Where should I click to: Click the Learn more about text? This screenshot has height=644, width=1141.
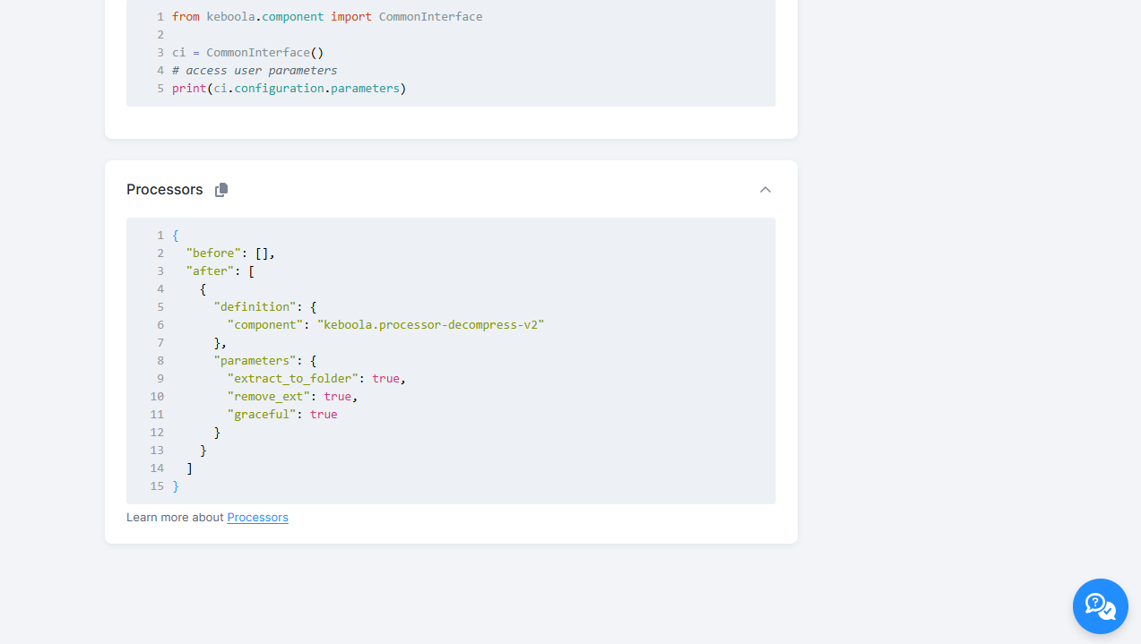175,517
